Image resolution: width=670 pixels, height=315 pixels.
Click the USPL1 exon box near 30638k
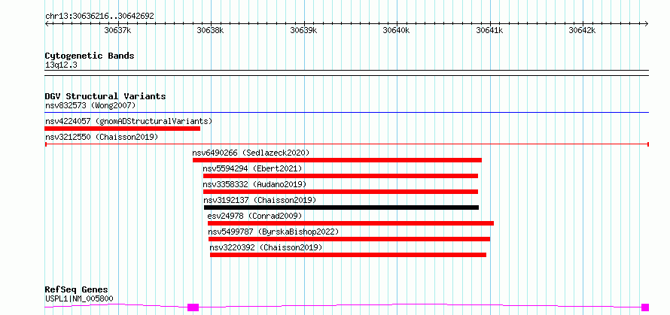(193, 307)
